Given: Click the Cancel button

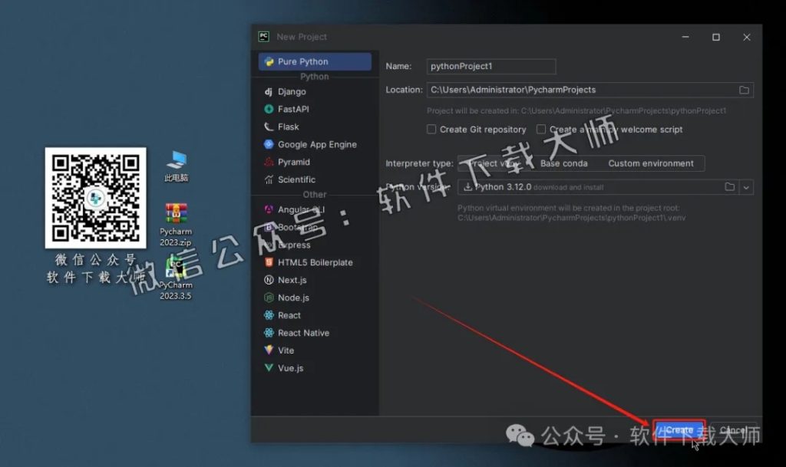Looking at the screenshot, I should [x=735, y=429].
